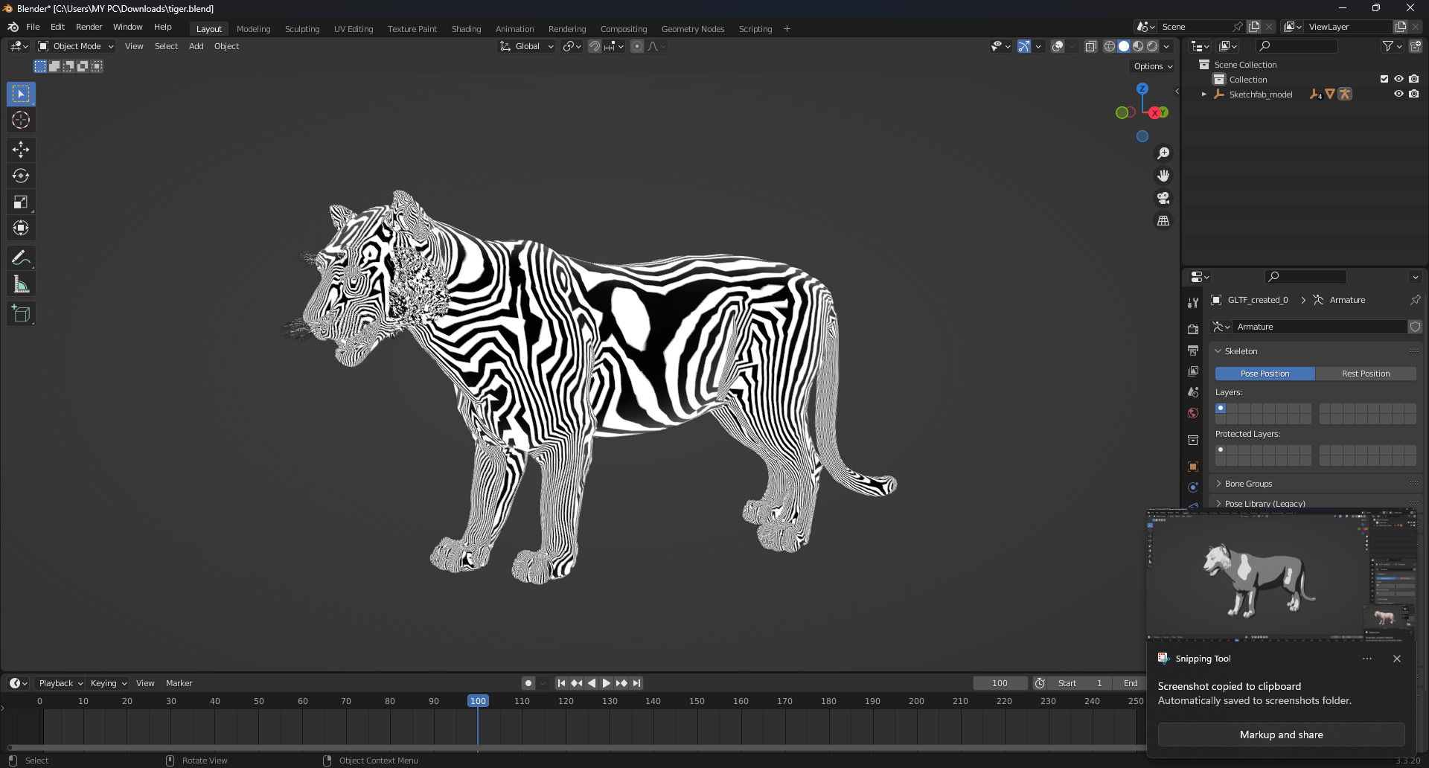Open the View Layer properties tab
Image resolution: width=1429 pixels, height=768 pixels.
pyautogui.click(x=1193, y=371)
